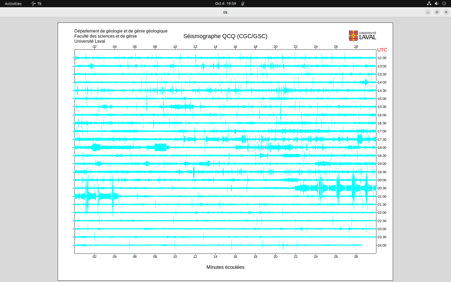Image resolution: width=451 pixels, height=282 pixels.
Task: Click the volume speaker icon
Action: coord(437,3)
